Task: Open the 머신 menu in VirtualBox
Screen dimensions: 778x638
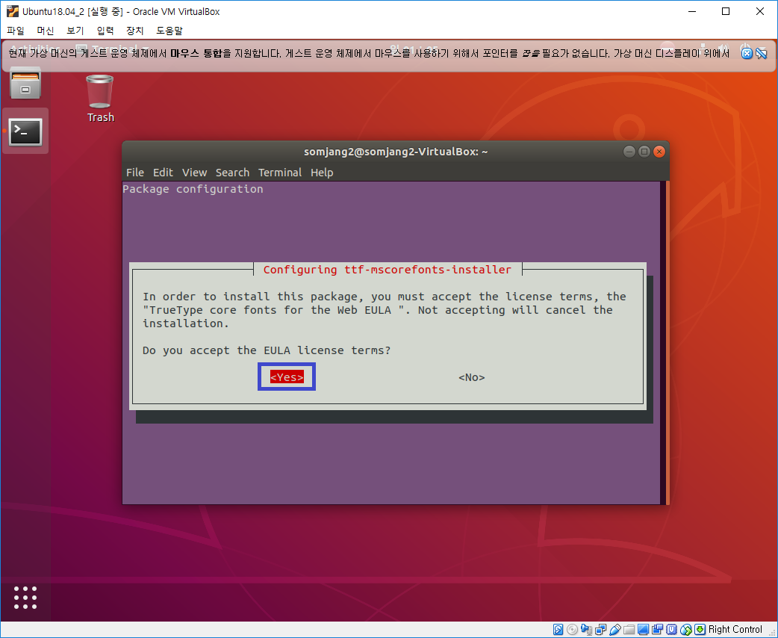Action: 45,31
